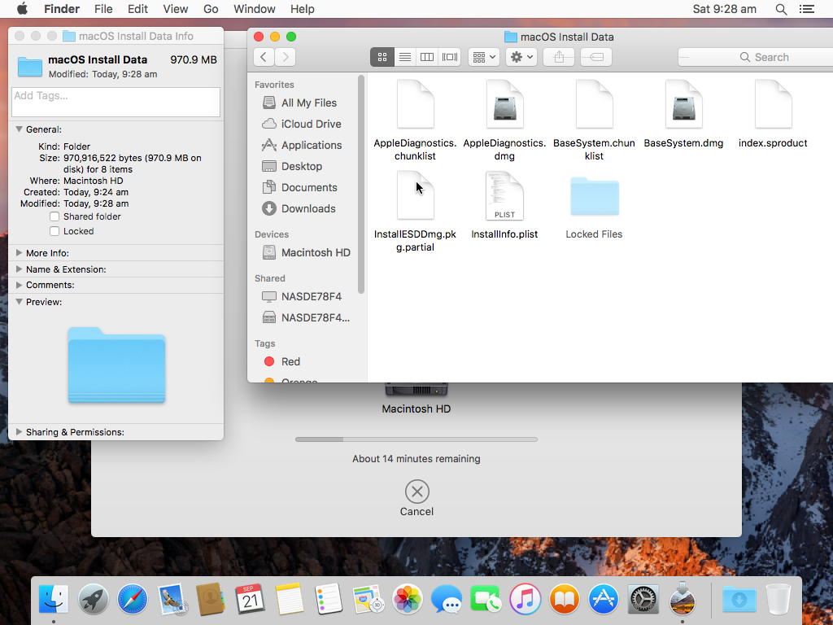This screenshot has width=833, height=625.
Task: Select InstallESDDmg.pkg.partial file
Action: click(x=415, y=212)
